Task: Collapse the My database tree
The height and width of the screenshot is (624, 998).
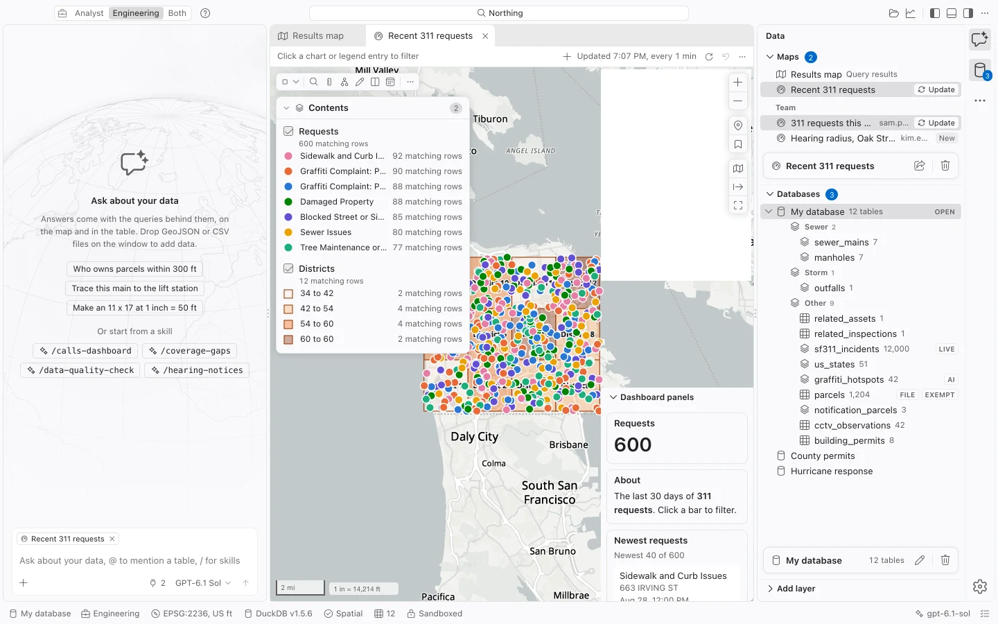Action: [x=769, y=211]
